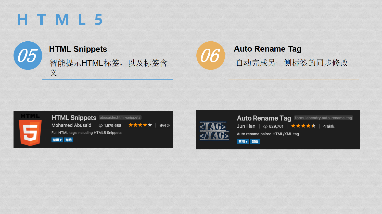Click the star rating of HTML Snippets
The image size is (382, 214).
point(140,125)
